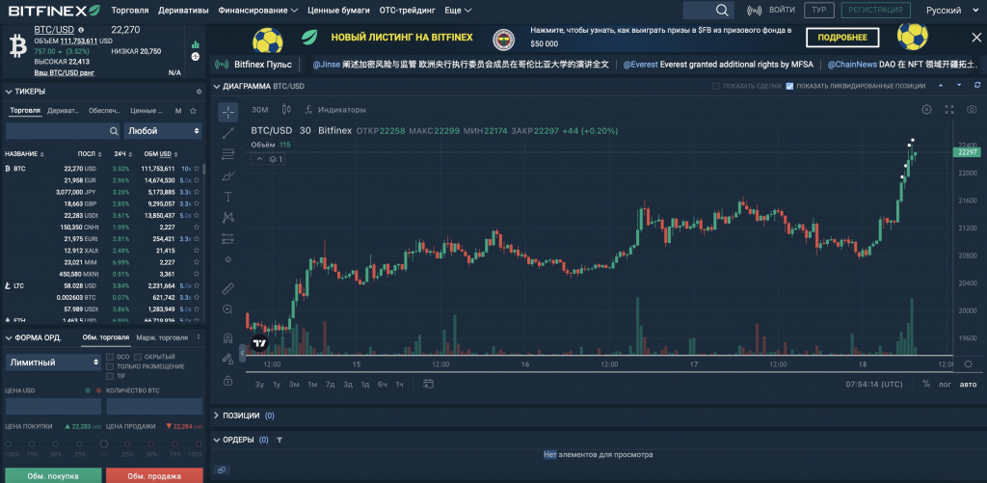Uncheck 'Показать ликвидированные позиции' checkbox
This screenshot has width=987, height=483.
pyautogui.click(x=789, y=86)
